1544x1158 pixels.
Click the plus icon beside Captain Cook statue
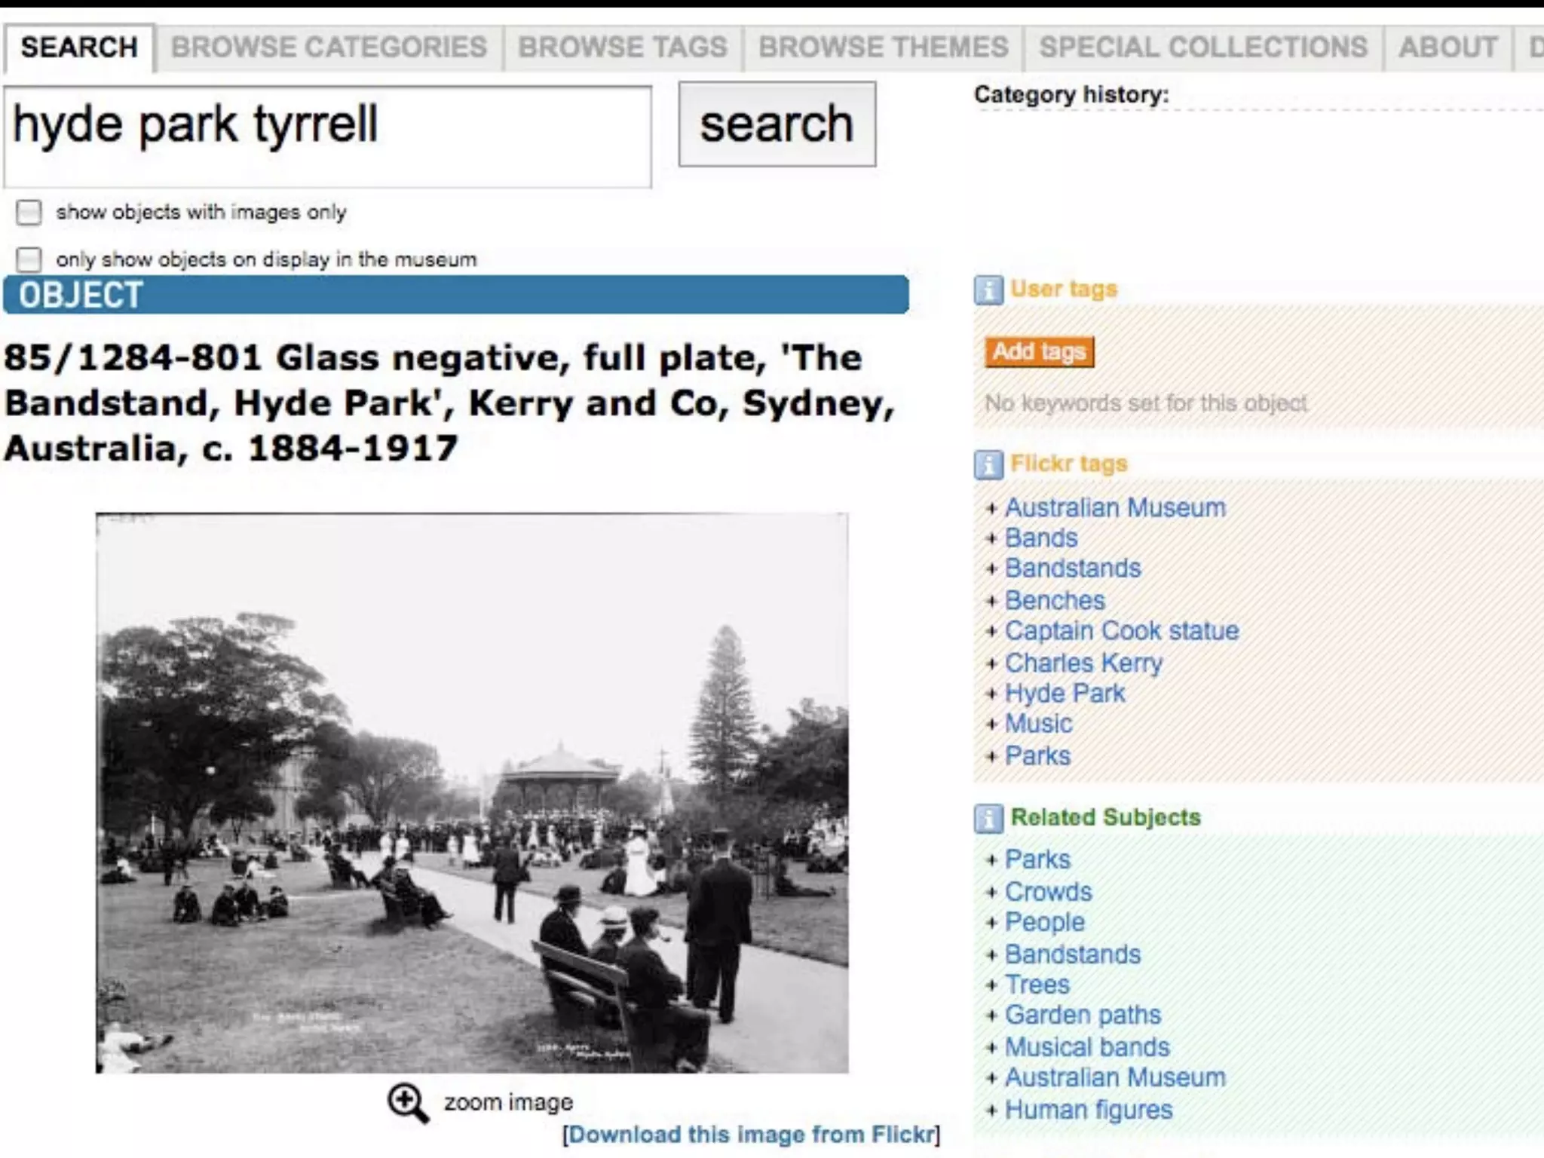pyautogui.click(x=992, y=632)
